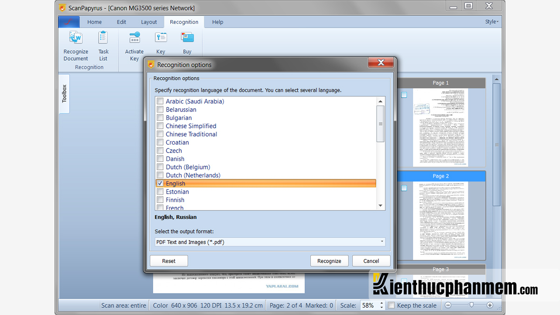Image resolution: width=560 pixels, height=315 pixels.
Task: Click the Buy icon in ribbon
Action: [187, 37]
